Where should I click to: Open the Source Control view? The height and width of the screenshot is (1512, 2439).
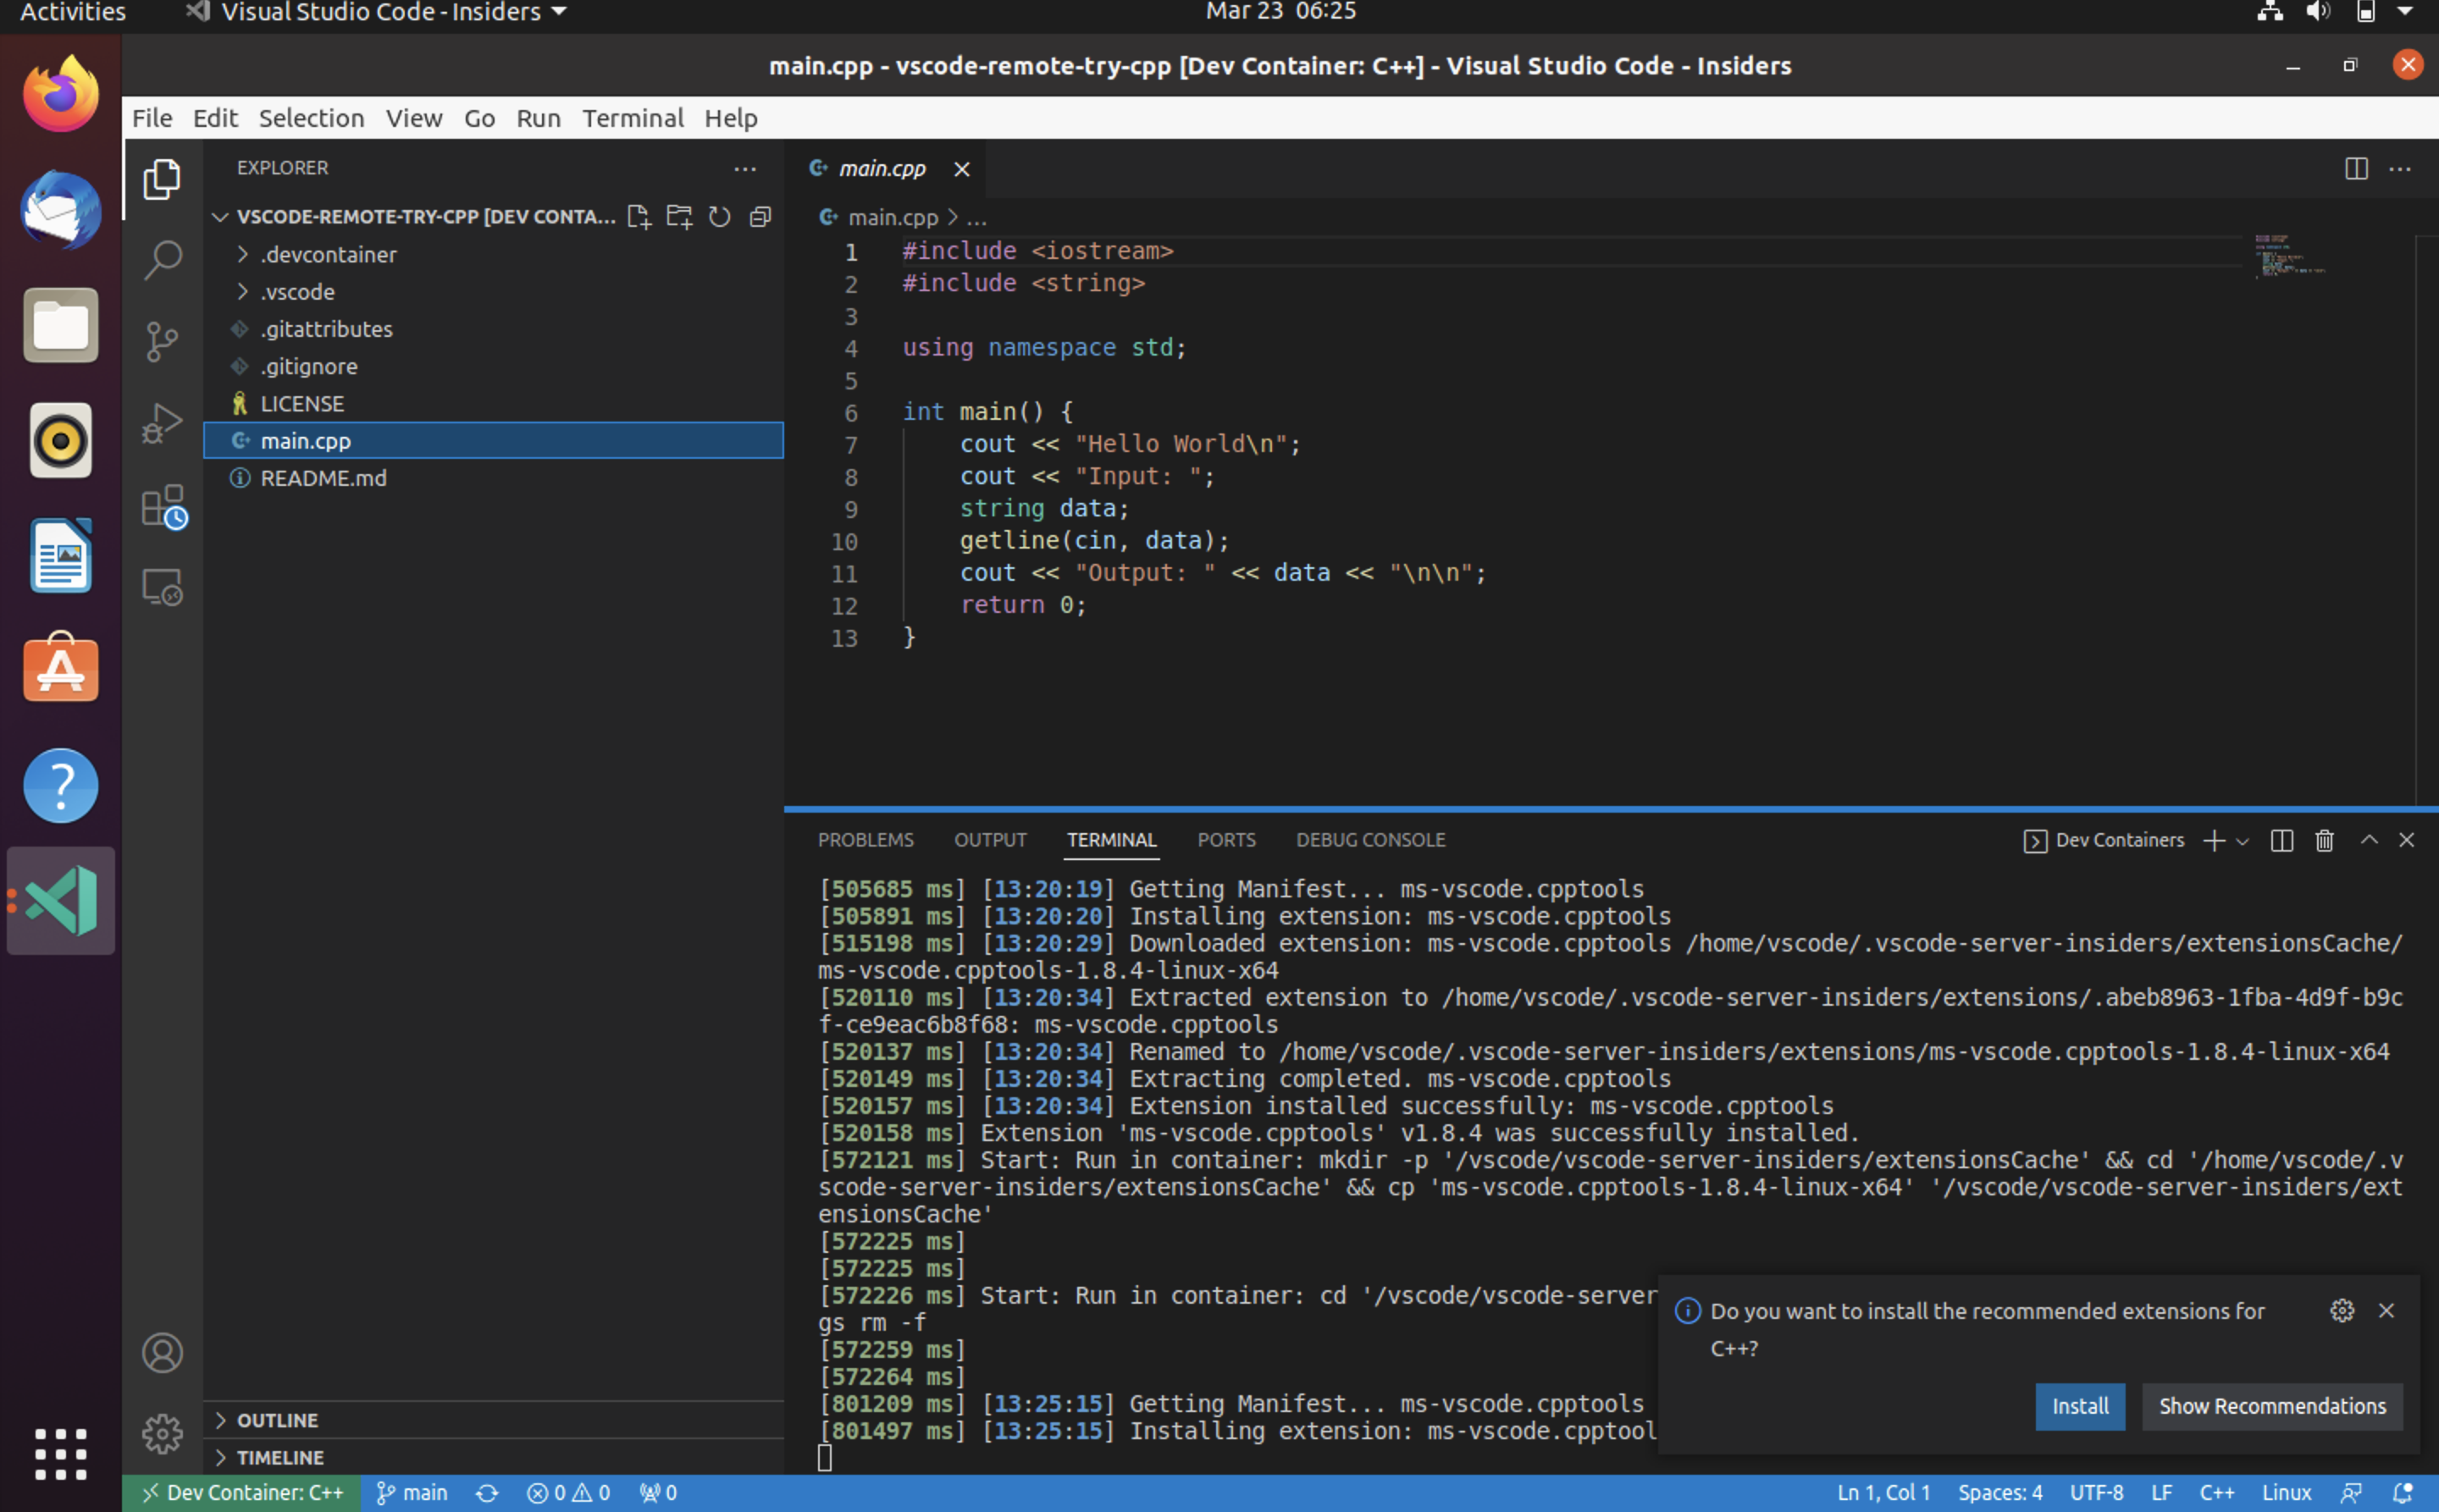tap(162, 341)
